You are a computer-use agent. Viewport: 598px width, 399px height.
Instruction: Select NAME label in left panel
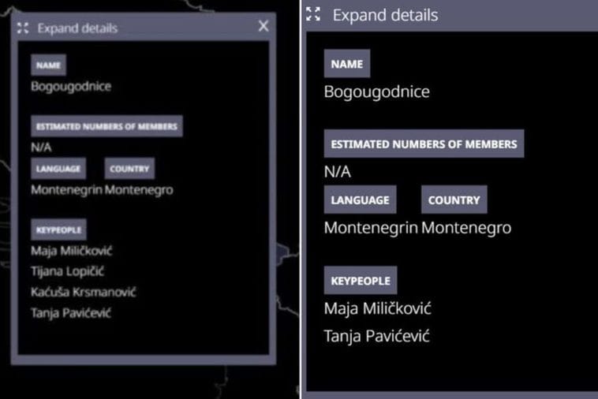48,65
